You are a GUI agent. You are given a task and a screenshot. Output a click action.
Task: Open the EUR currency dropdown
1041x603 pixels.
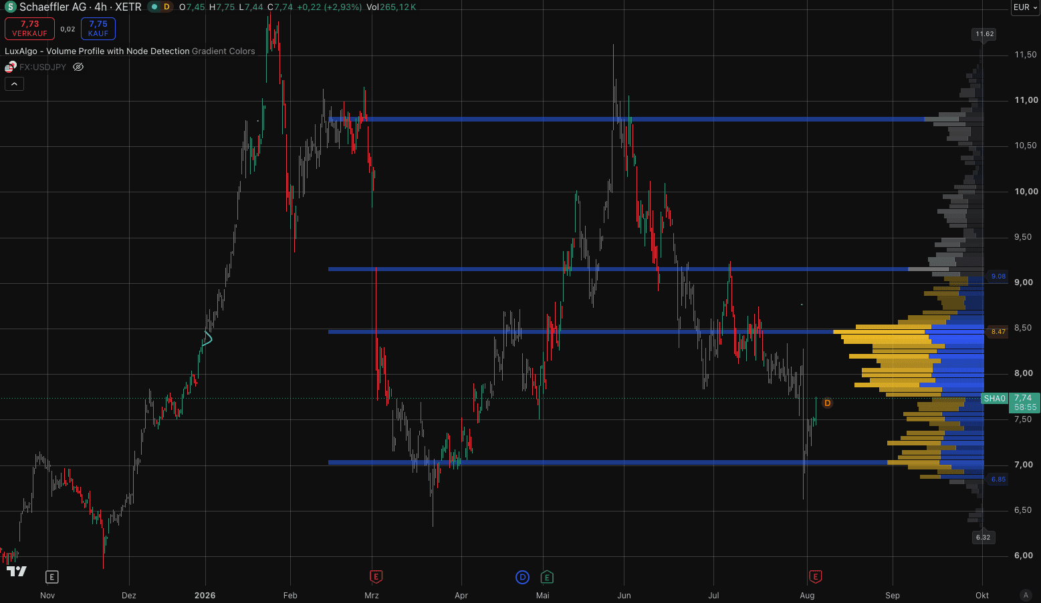tap(1025, 7)
